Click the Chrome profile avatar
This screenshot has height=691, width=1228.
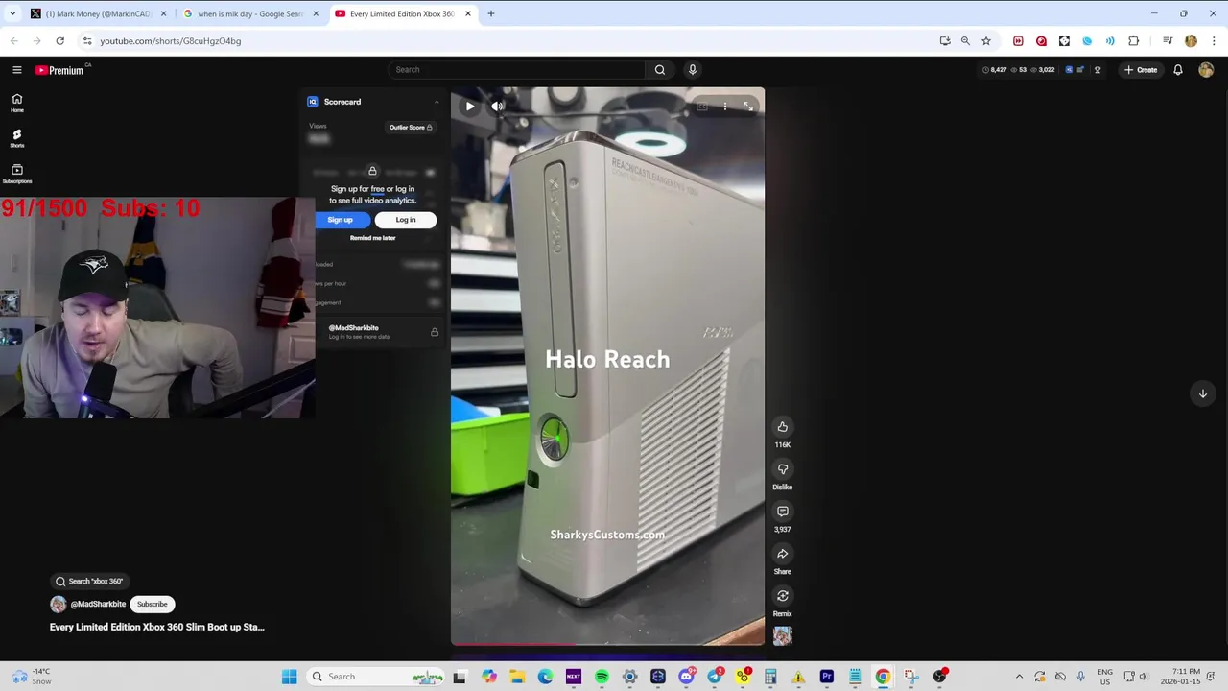pos(1191,41)
